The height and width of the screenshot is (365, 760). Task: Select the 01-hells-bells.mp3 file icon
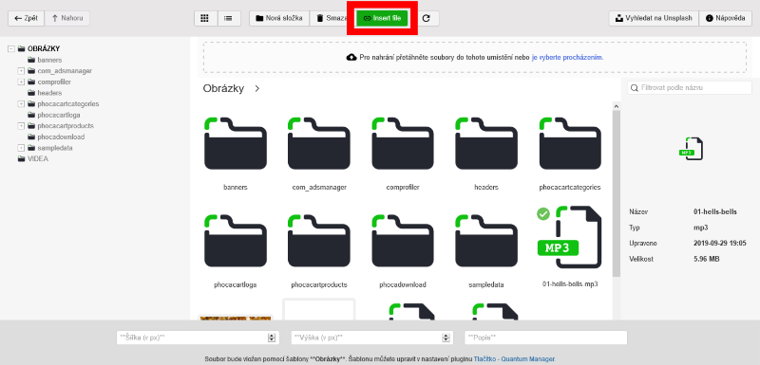[570, 237]
